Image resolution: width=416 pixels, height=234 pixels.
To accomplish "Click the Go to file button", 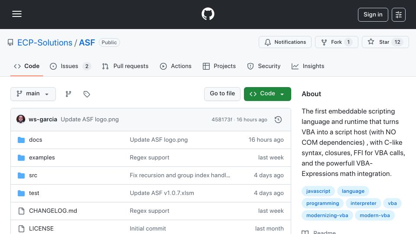I will [x=222, y=94].
